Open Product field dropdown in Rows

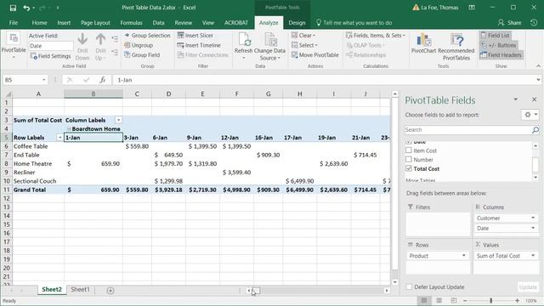[463, 256]
